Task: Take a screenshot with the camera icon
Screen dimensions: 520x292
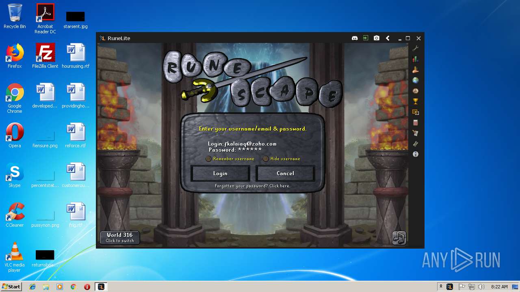Action: (377, 38)
